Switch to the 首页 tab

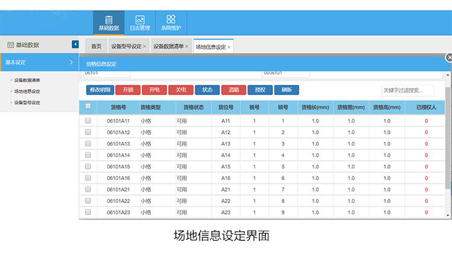(96, 46)
